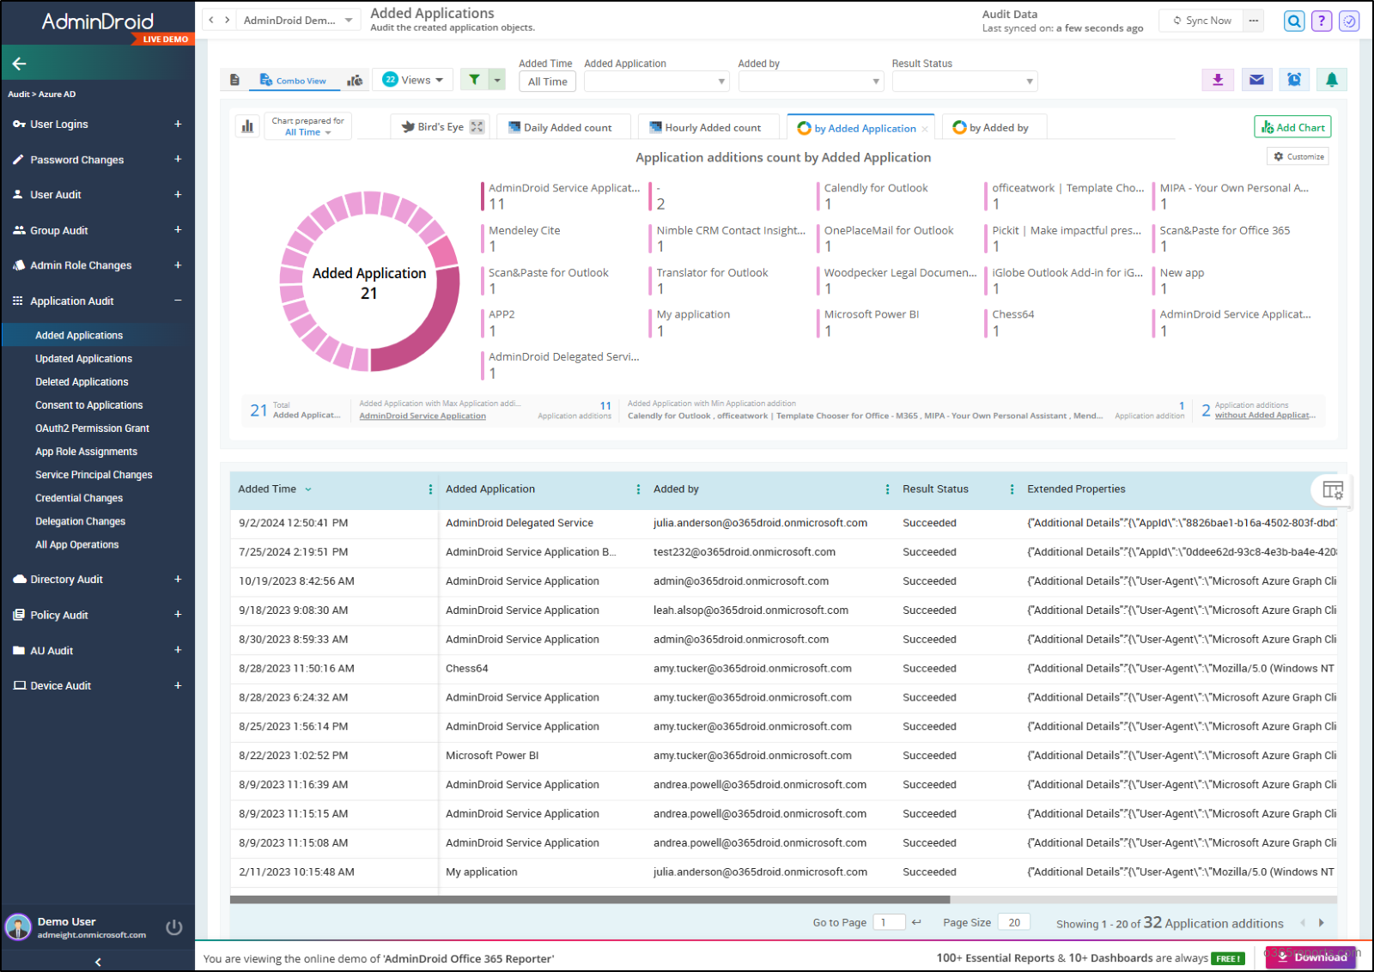Select the Daily Added count tab
The height and width of the screenshot is (972, 1374).
tap(563, 127)
